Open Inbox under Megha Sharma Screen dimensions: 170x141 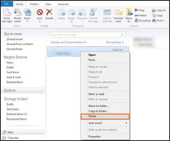(10, 62)
